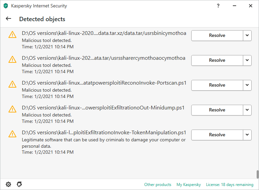Open settings via the gear icon

[8, 184]
